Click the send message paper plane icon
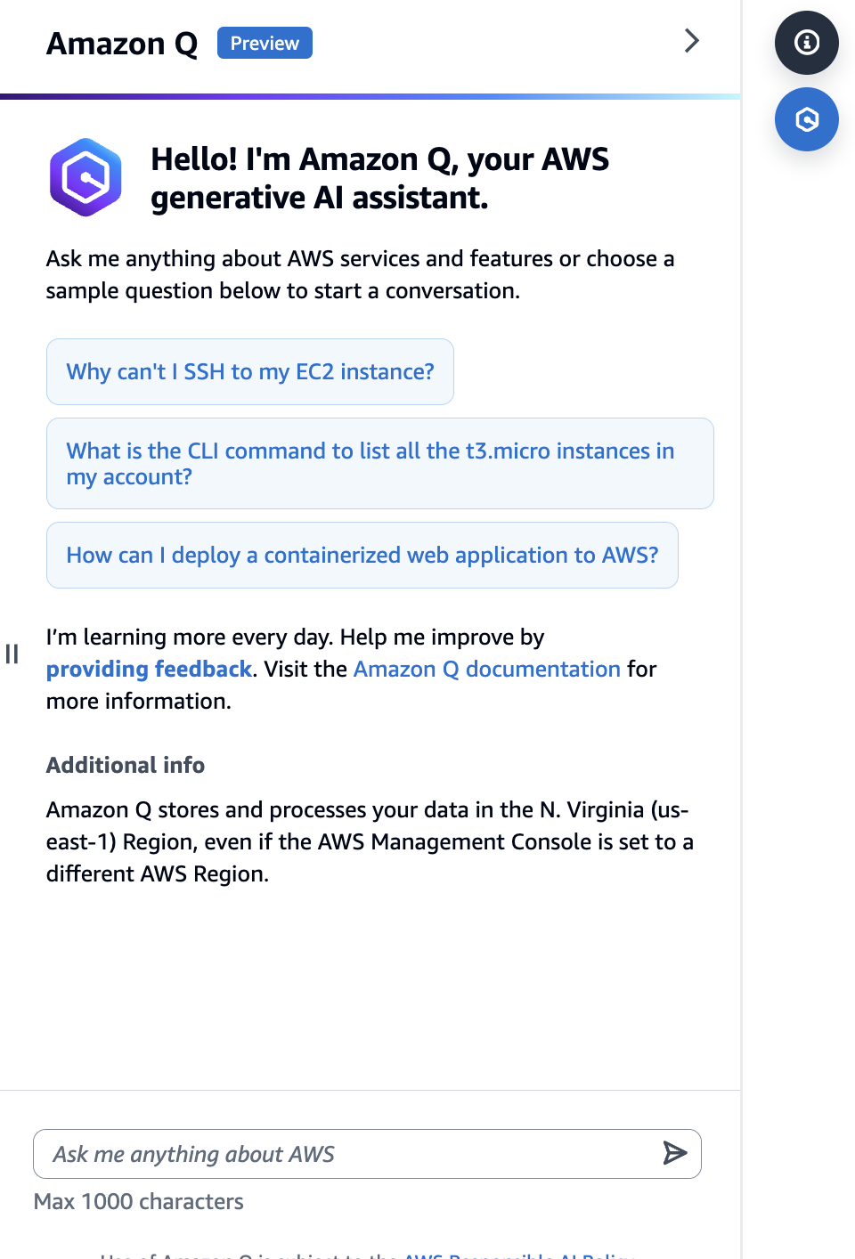 tap(674, 1153)
